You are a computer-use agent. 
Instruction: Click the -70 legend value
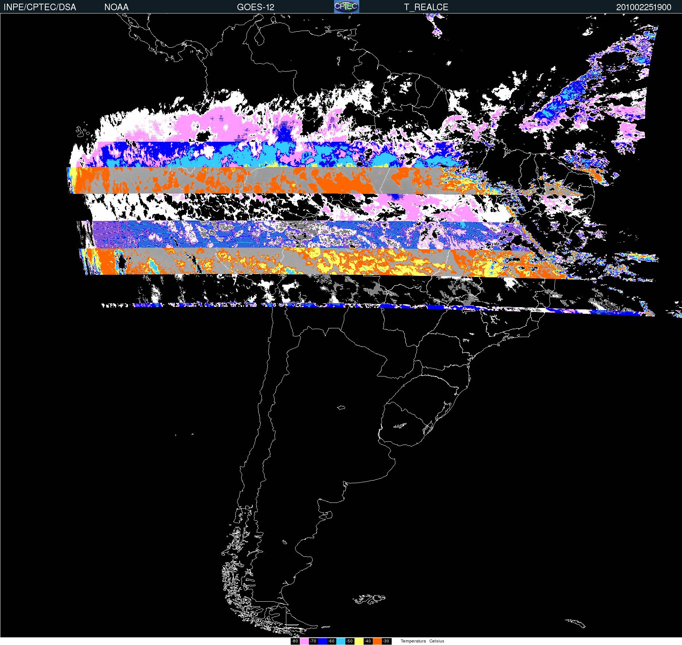[x=313, y=641]
